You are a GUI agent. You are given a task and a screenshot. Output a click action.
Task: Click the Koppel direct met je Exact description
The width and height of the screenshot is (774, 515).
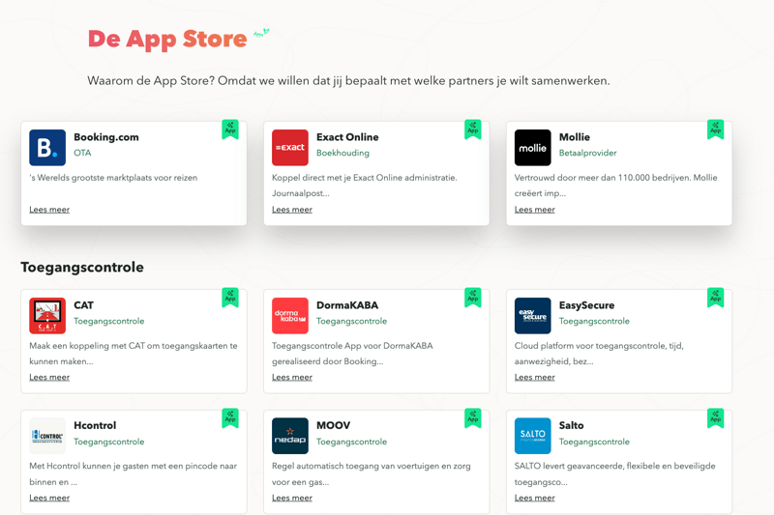[365, 186]
